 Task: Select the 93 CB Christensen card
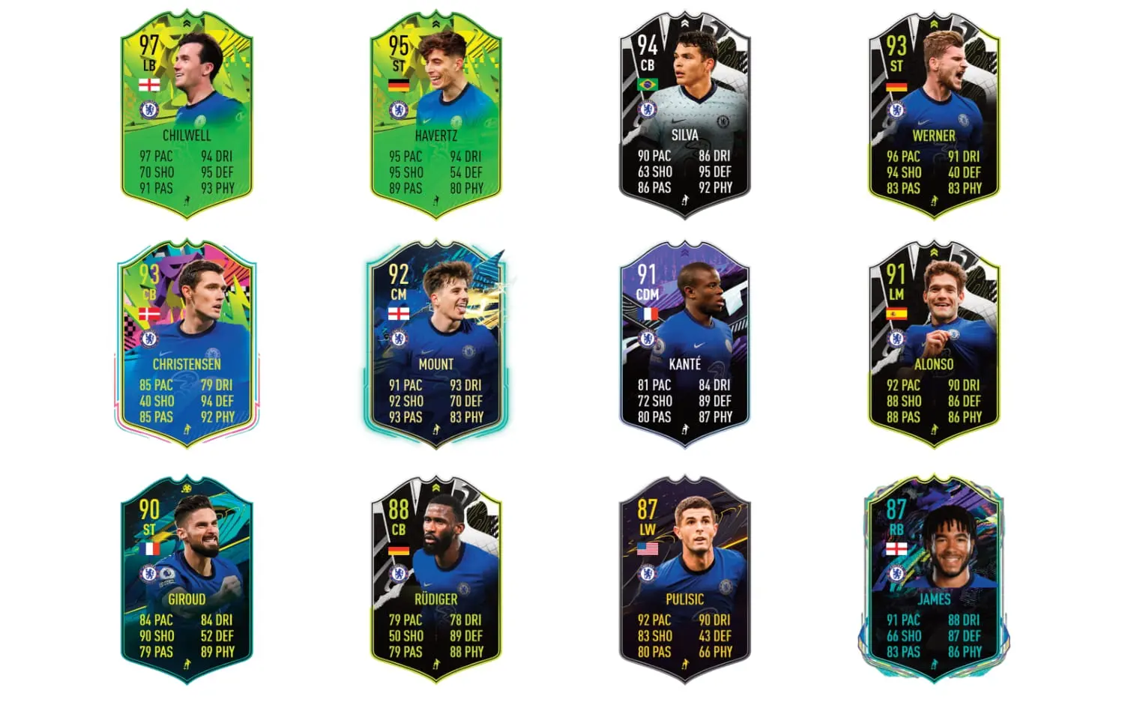click(187, 343)
